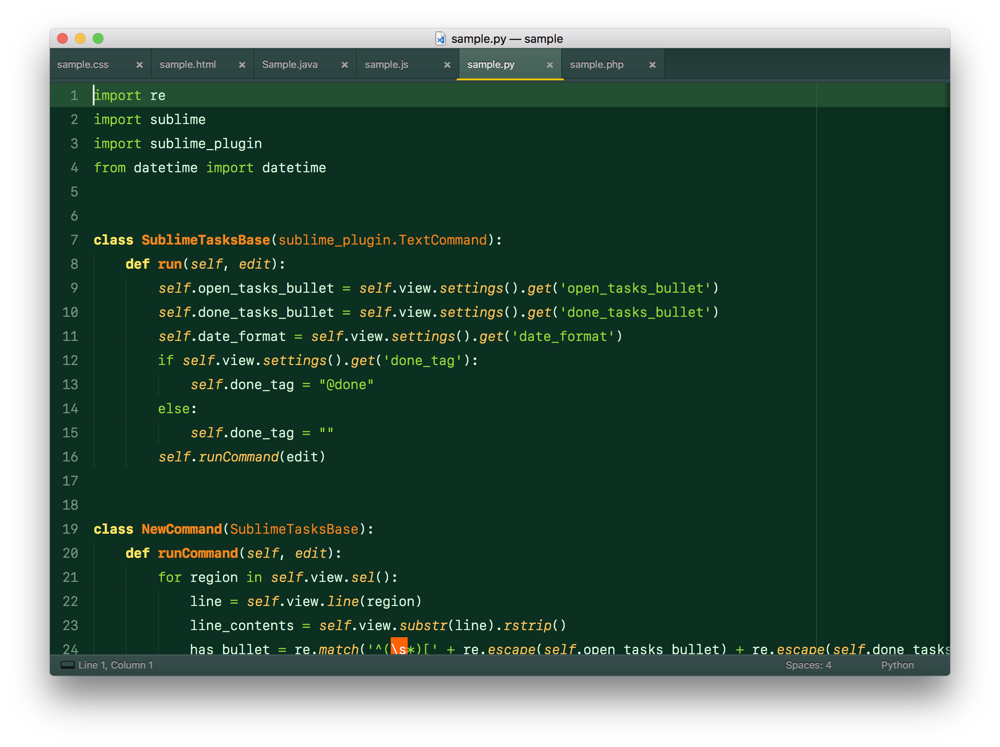1000x747 pixels.
Task: Open the Spaces: 4 indentation menu
Action: [808, 665]
